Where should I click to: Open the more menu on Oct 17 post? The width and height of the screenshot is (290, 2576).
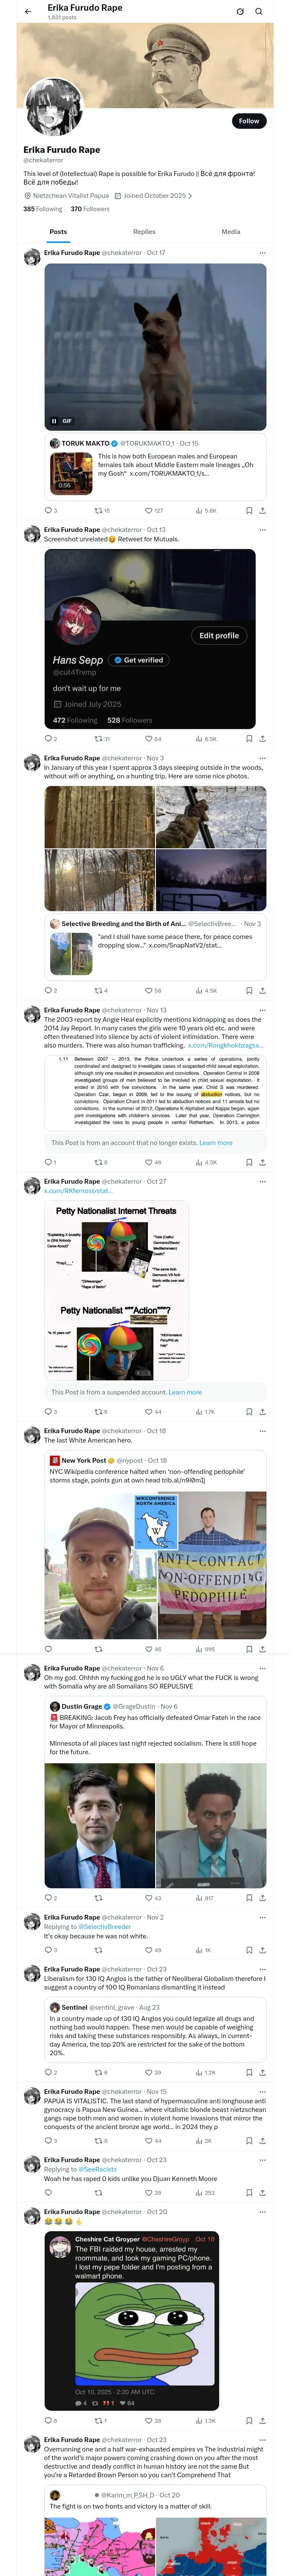262,253
